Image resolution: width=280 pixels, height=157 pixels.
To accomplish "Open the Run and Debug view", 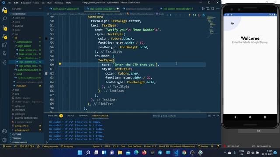I will coord(4,36).
